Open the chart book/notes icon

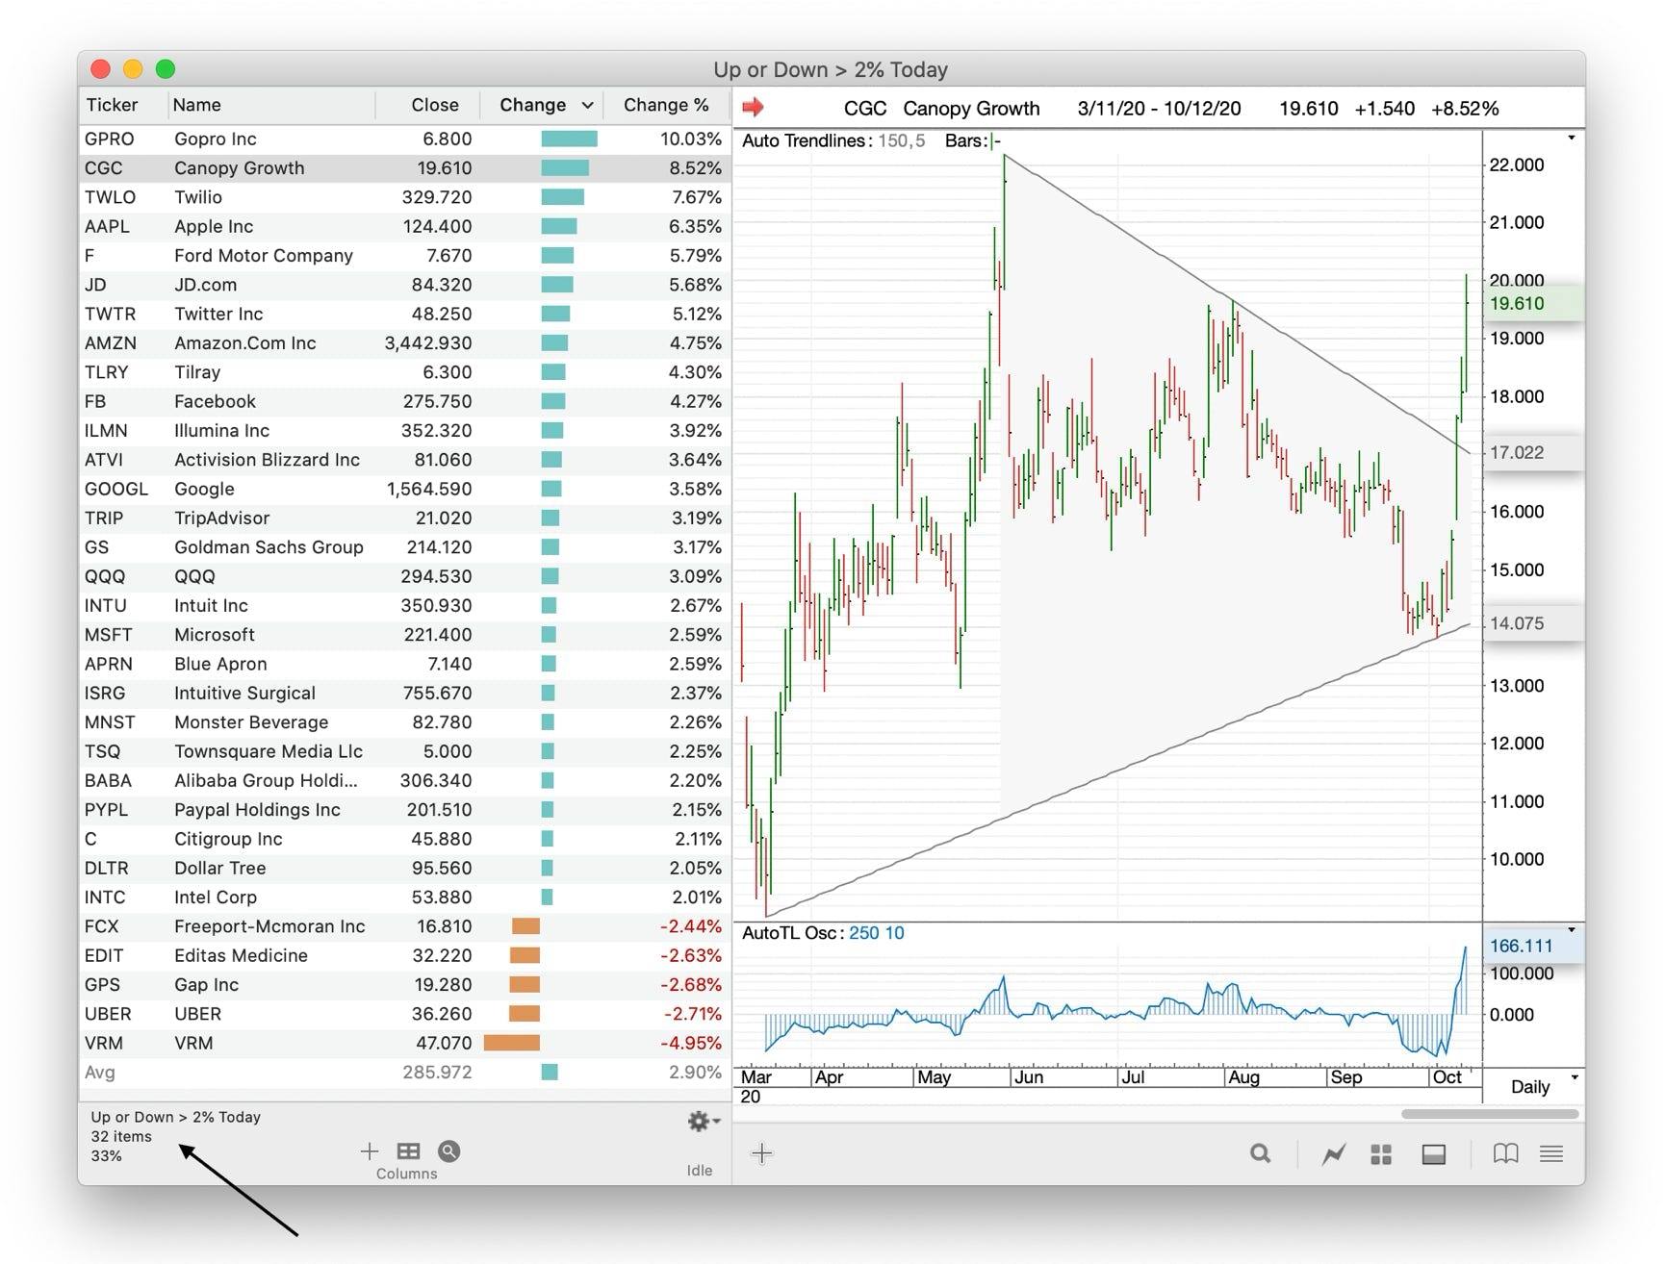[x=1506, y=1152]
